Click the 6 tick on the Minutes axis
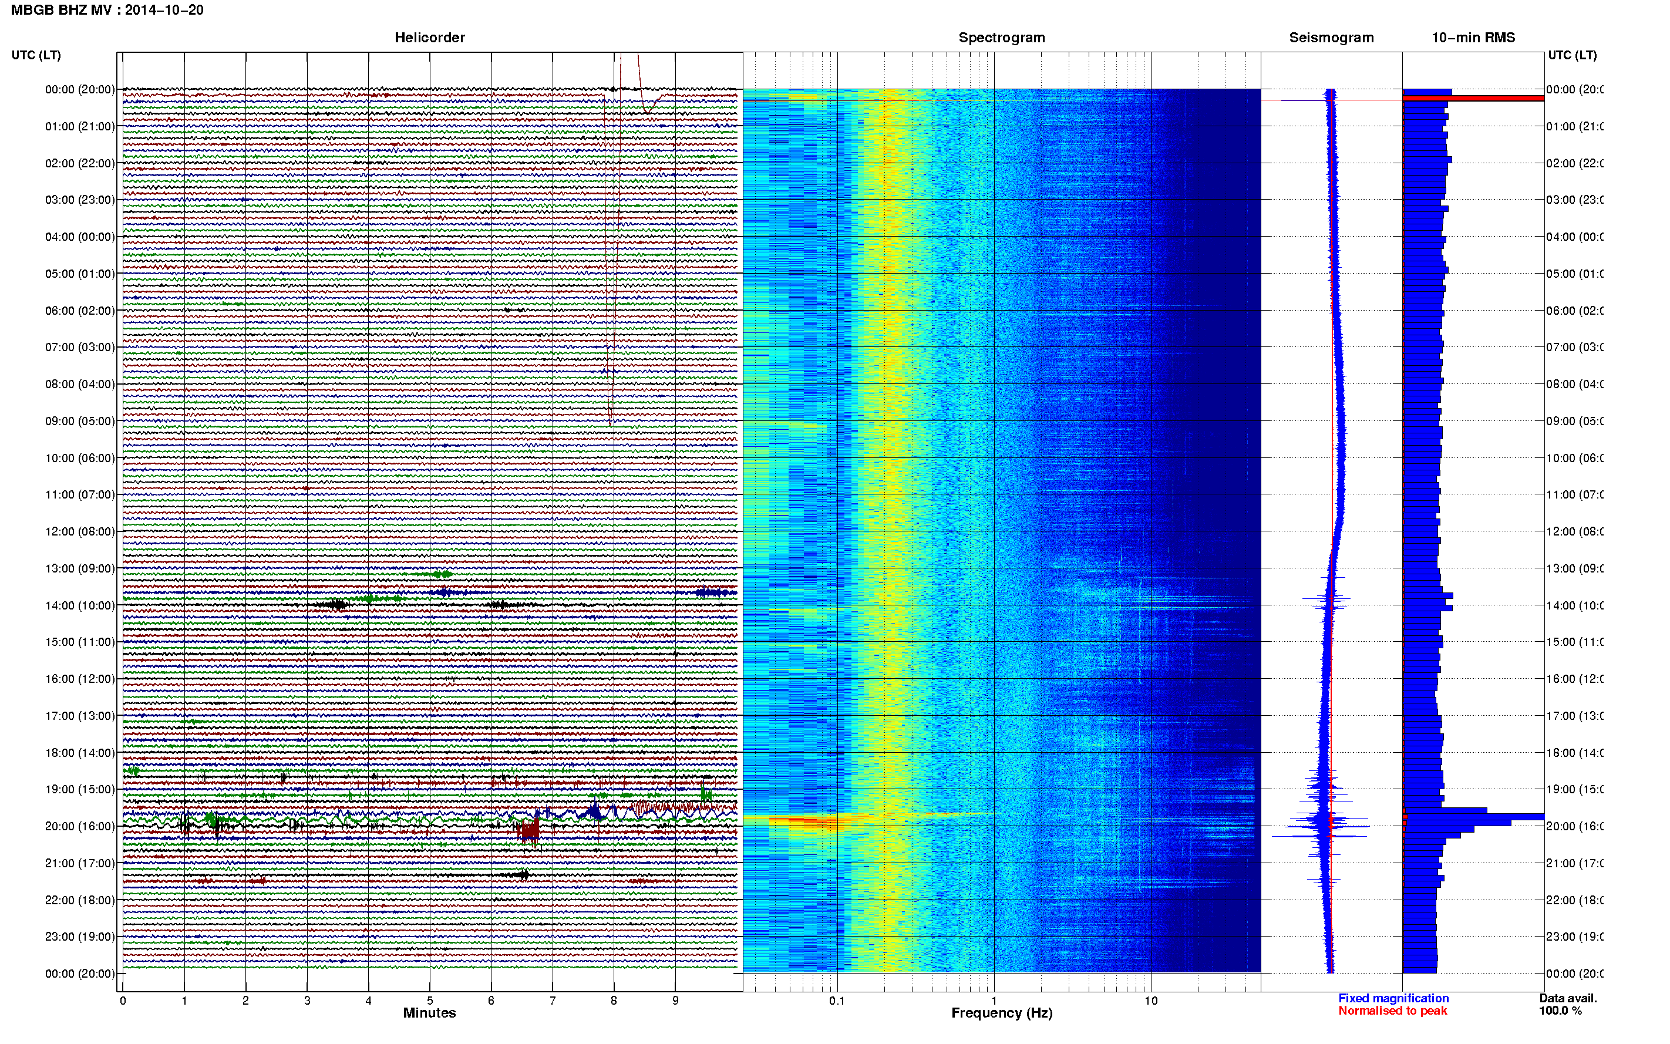The width and height of the screenshot is (1670, 1044). (491, 1001)
